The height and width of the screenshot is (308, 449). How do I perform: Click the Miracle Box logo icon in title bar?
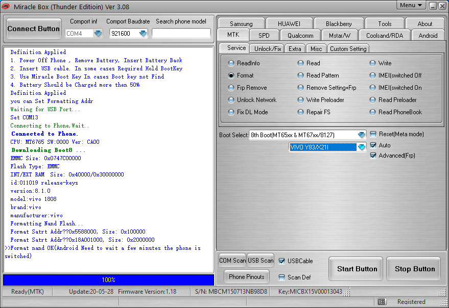coord(6,6)
